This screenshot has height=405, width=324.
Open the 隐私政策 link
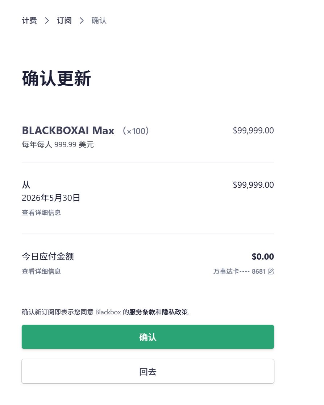(x=175, y=312)
